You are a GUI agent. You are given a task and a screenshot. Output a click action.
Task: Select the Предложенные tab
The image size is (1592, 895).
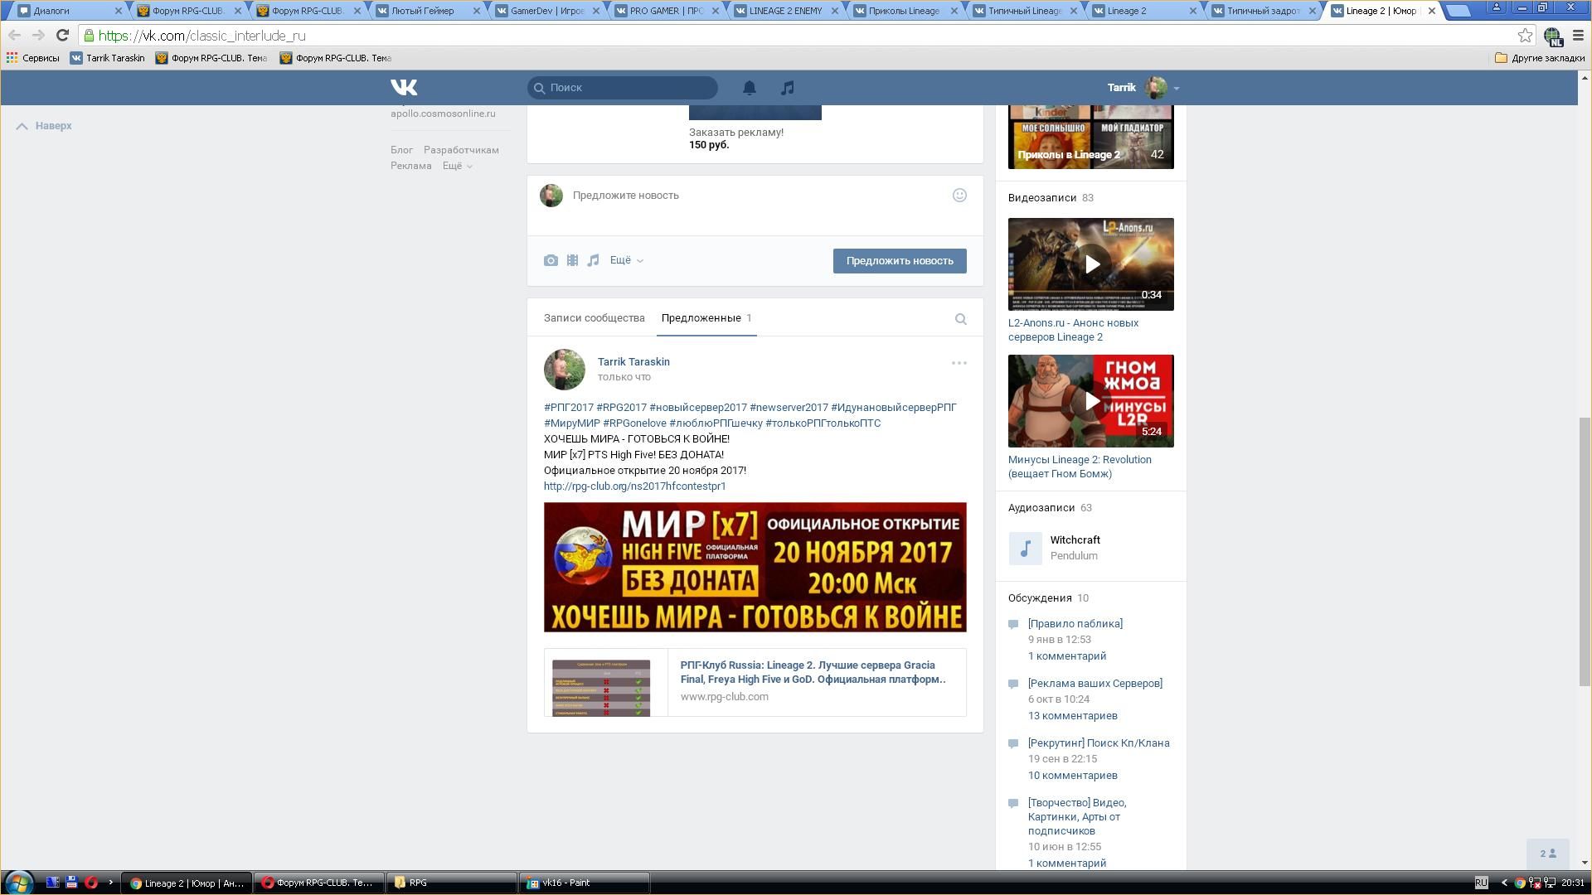click(x=706, y=318)
